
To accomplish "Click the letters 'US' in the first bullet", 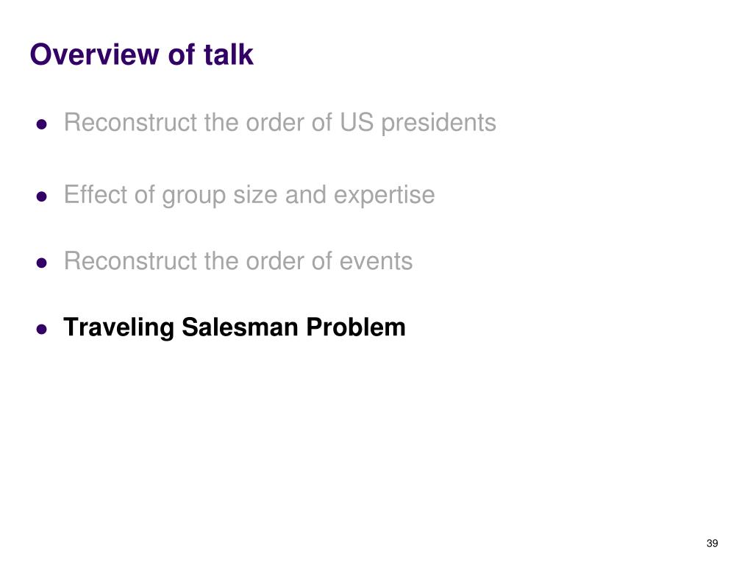I will (x=357, y=123).
